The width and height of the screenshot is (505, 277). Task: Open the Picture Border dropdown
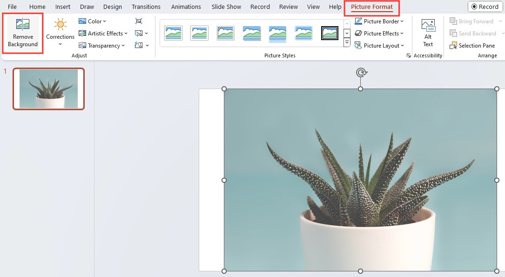[379, 21]
